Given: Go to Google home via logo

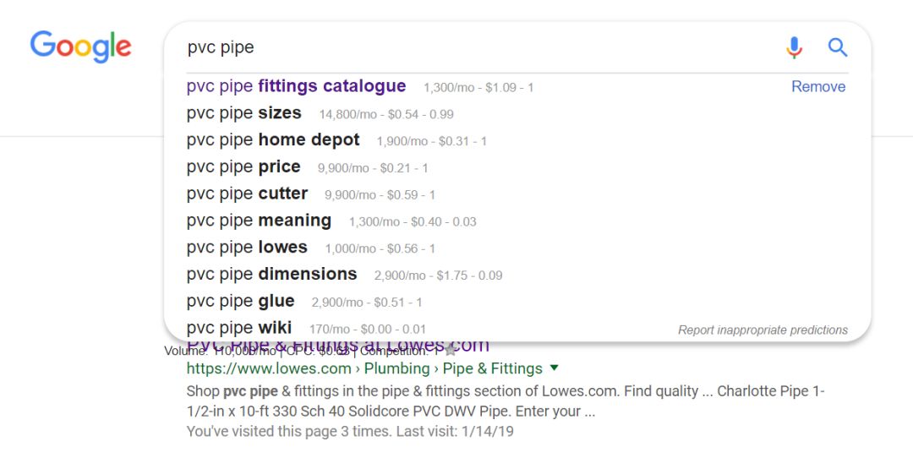Looking at the screenshot, I should click(81, 46).
